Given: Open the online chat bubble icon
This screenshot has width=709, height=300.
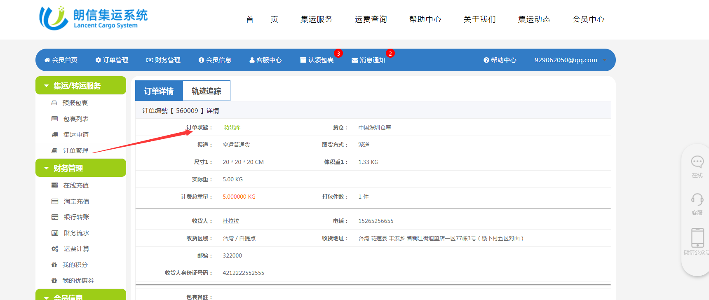Looking at the screenshot, I should [x=697, y=162].
